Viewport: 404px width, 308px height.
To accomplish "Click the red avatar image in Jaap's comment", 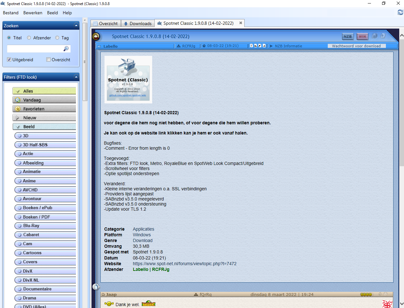I will click(x=387, y=304).
